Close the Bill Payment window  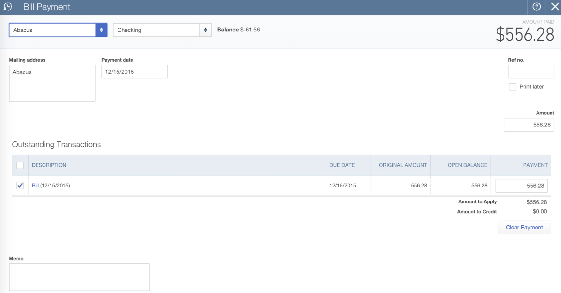tap(555, 7)
